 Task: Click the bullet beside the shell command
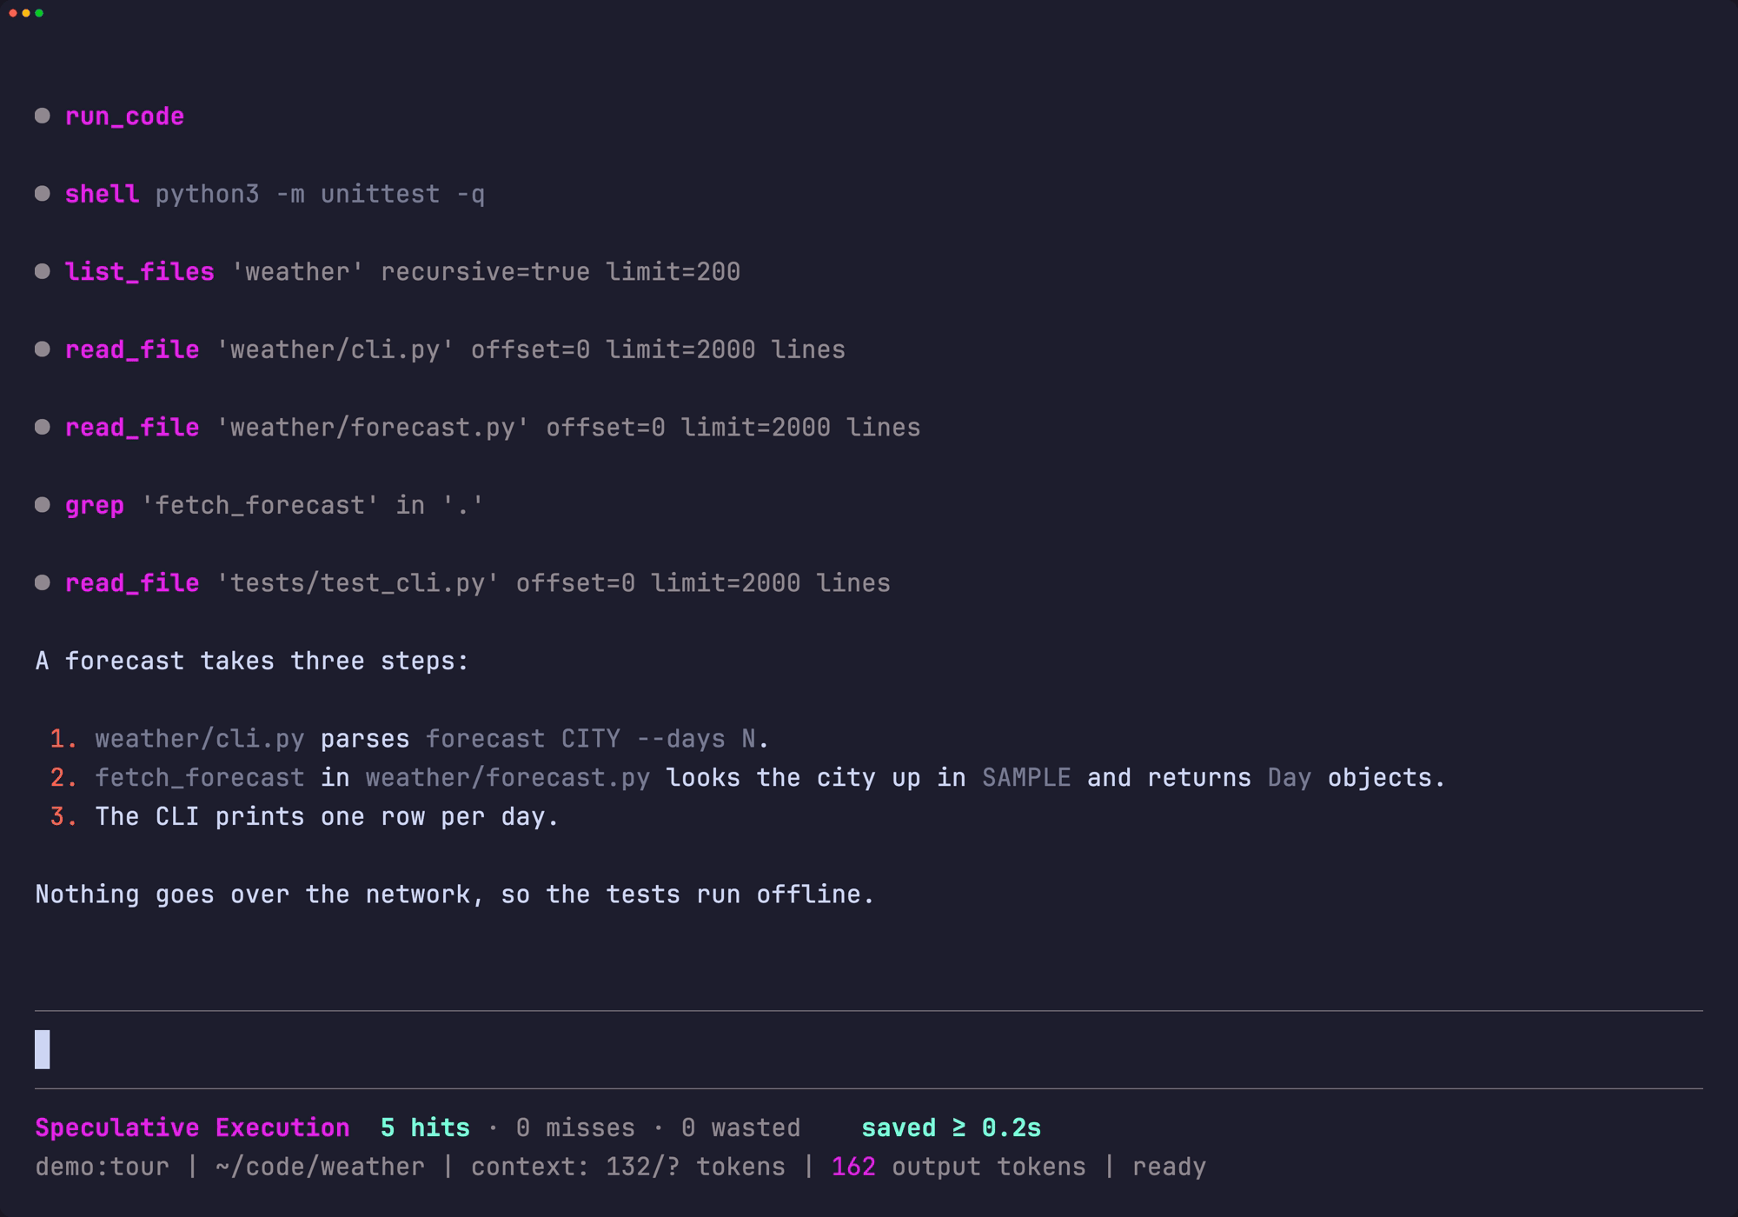42,194
